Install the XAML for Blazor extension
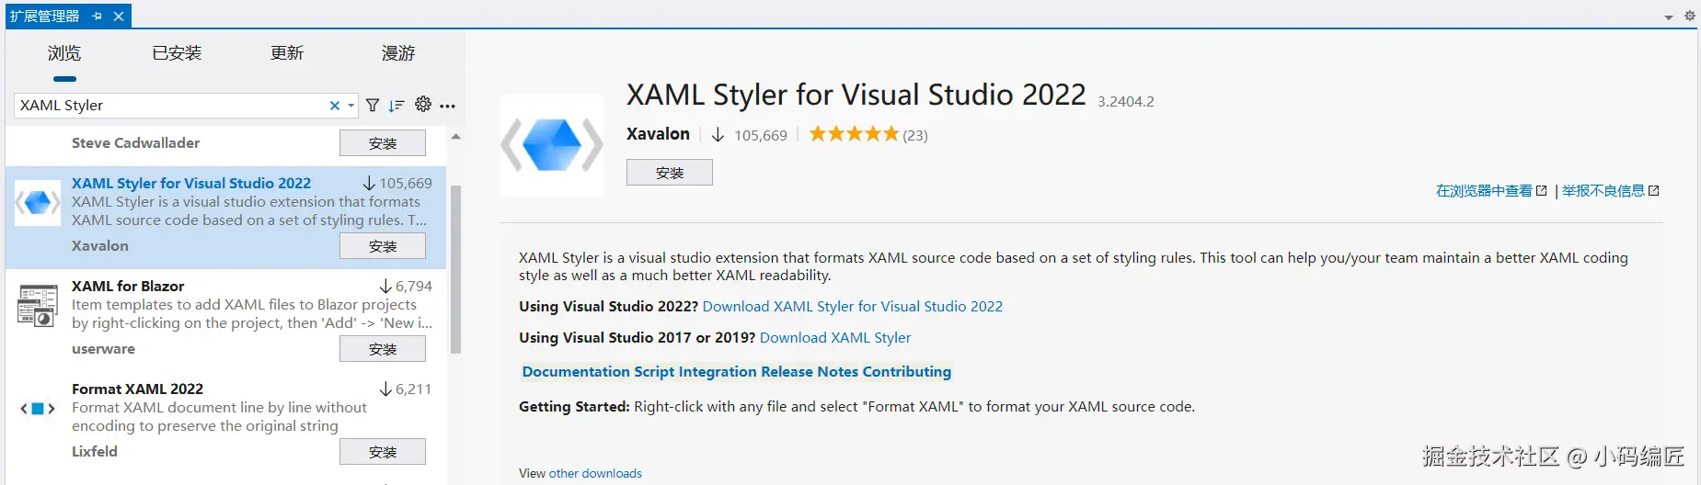 click(x=382, y=349)
